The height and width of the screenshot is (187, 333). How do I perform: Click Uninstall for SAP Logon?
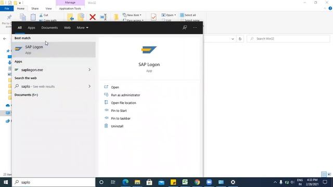tap(117, 126)
